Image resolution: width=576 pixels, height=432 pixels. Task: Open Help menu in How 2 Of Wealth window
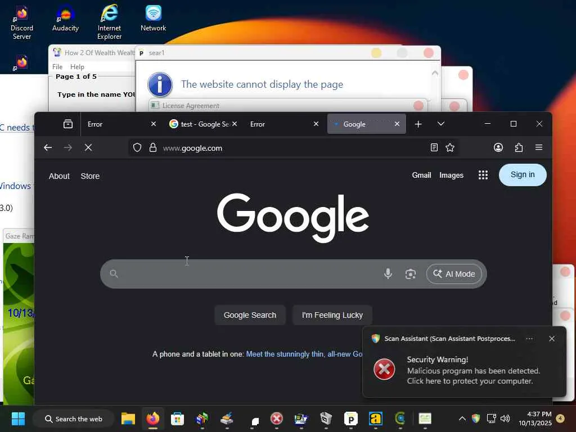[x=77, y=67]
